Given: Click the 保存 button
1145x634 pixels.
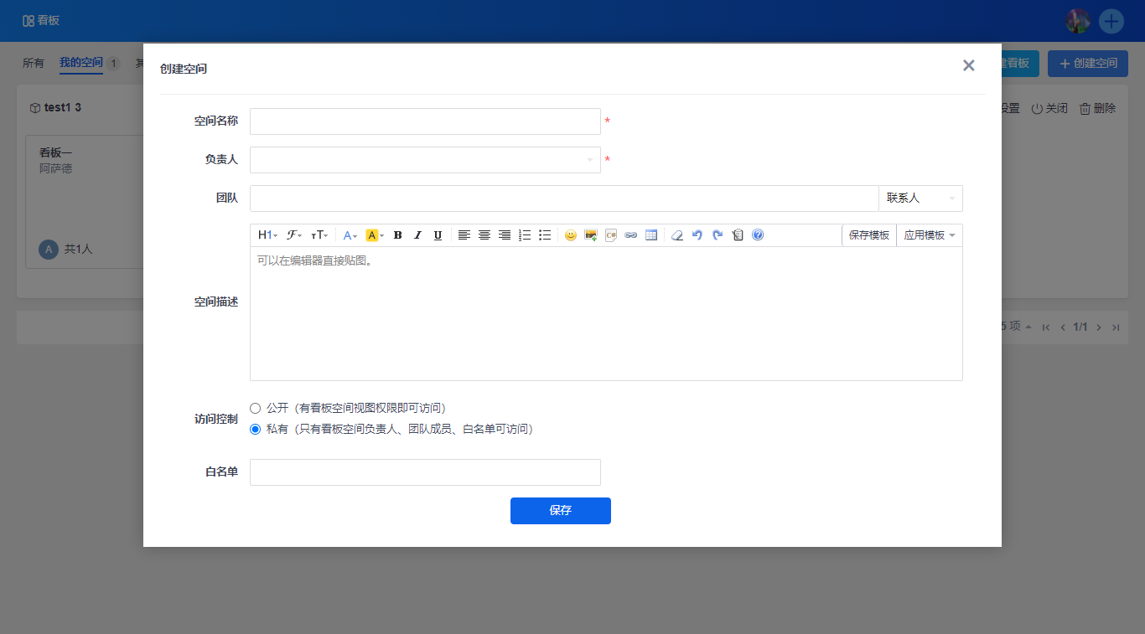Looking at the screenshot, I should pyautogui.click(x=561, y=511).
